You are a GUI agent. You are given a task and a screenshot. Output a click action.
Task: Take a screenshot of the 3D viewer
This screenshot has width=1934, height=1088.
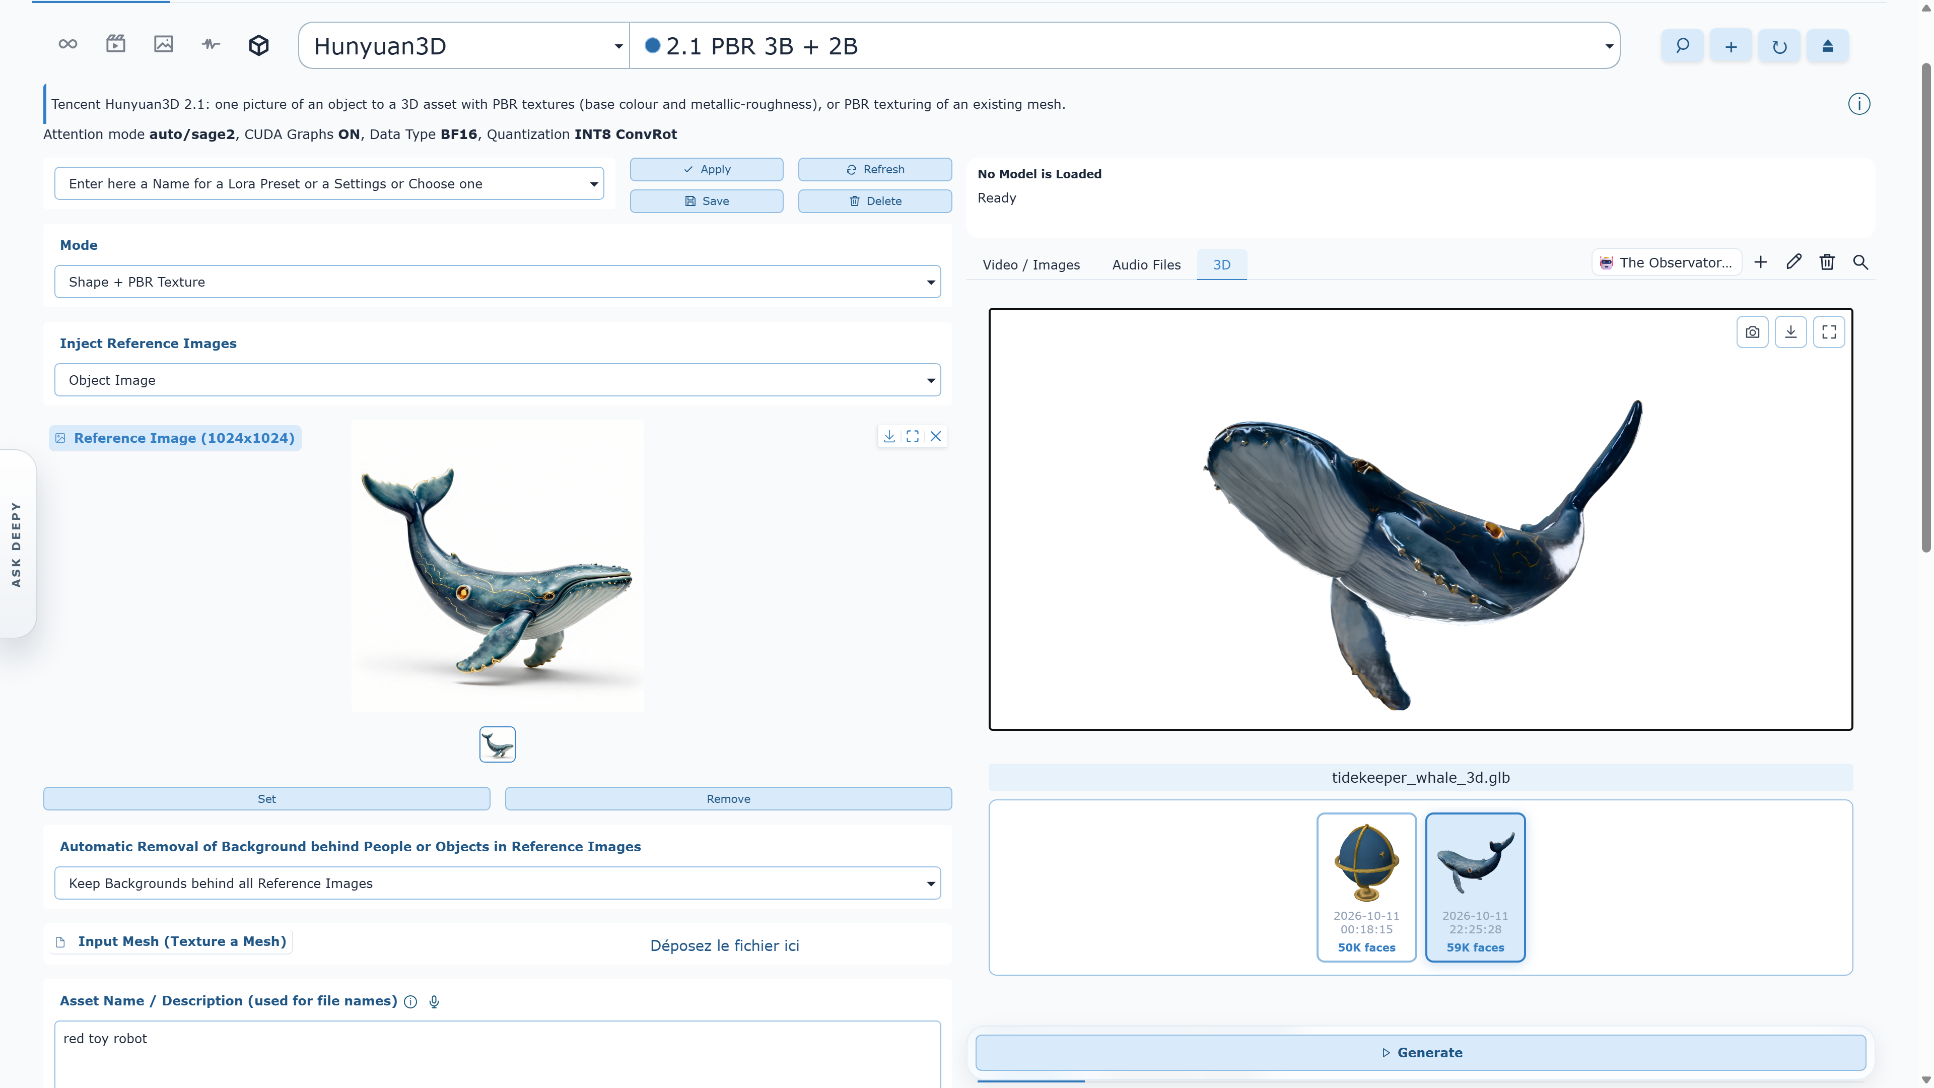click(x=1752, y=332)
